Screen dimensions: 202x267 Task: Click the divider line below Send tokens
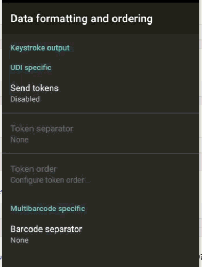(x=100, y=113)
